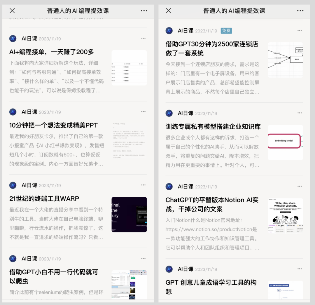View Notion 'Write, plan, share' thumbnail
Image resolution: width=315 pixels, height=305 pixels.
[286, 216]
